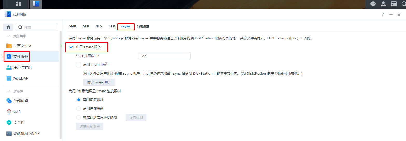Image resolution: width=406 pixels, height=141 pixels.
Task: Collapse the 连接性 section
Action: (9, 91)
